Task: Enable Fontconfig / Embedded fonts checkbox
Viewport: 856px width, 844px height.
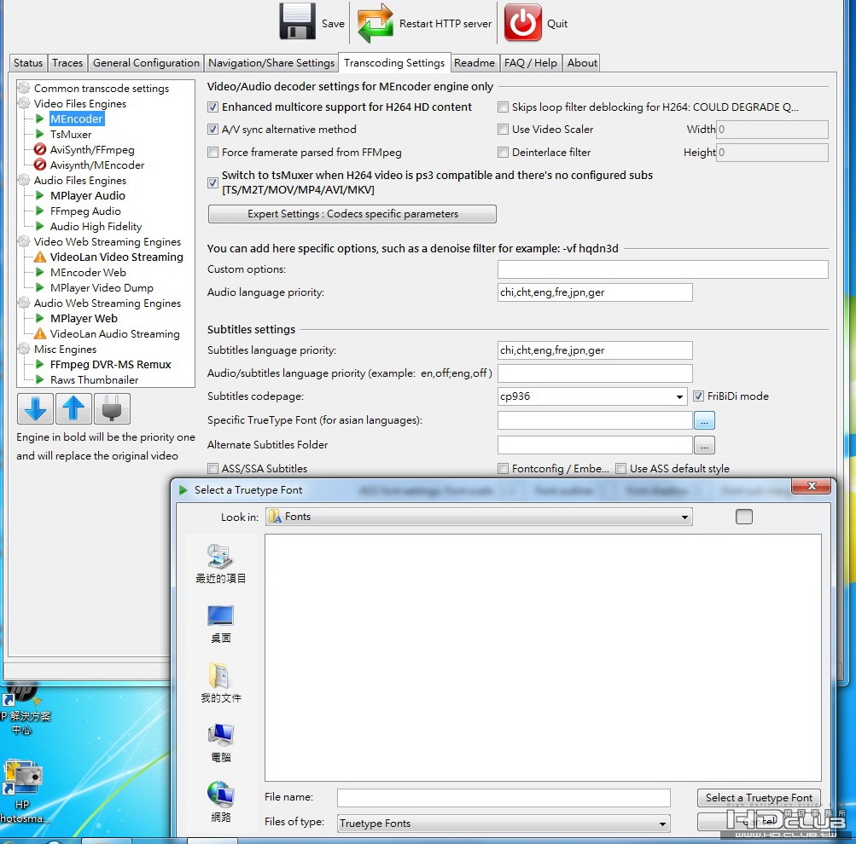Action: 503,468
